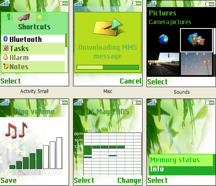Click battery icon on calendar screen
Screen dimensions: 216x186
[137, 102]
